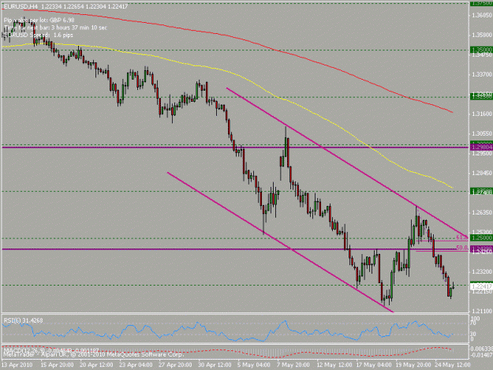Click the RSI scale value 70

(474, 323)
